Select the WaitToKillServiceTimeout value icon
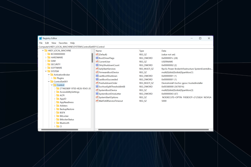The width and height of the screenshot is (251, 167). (97, 101)
